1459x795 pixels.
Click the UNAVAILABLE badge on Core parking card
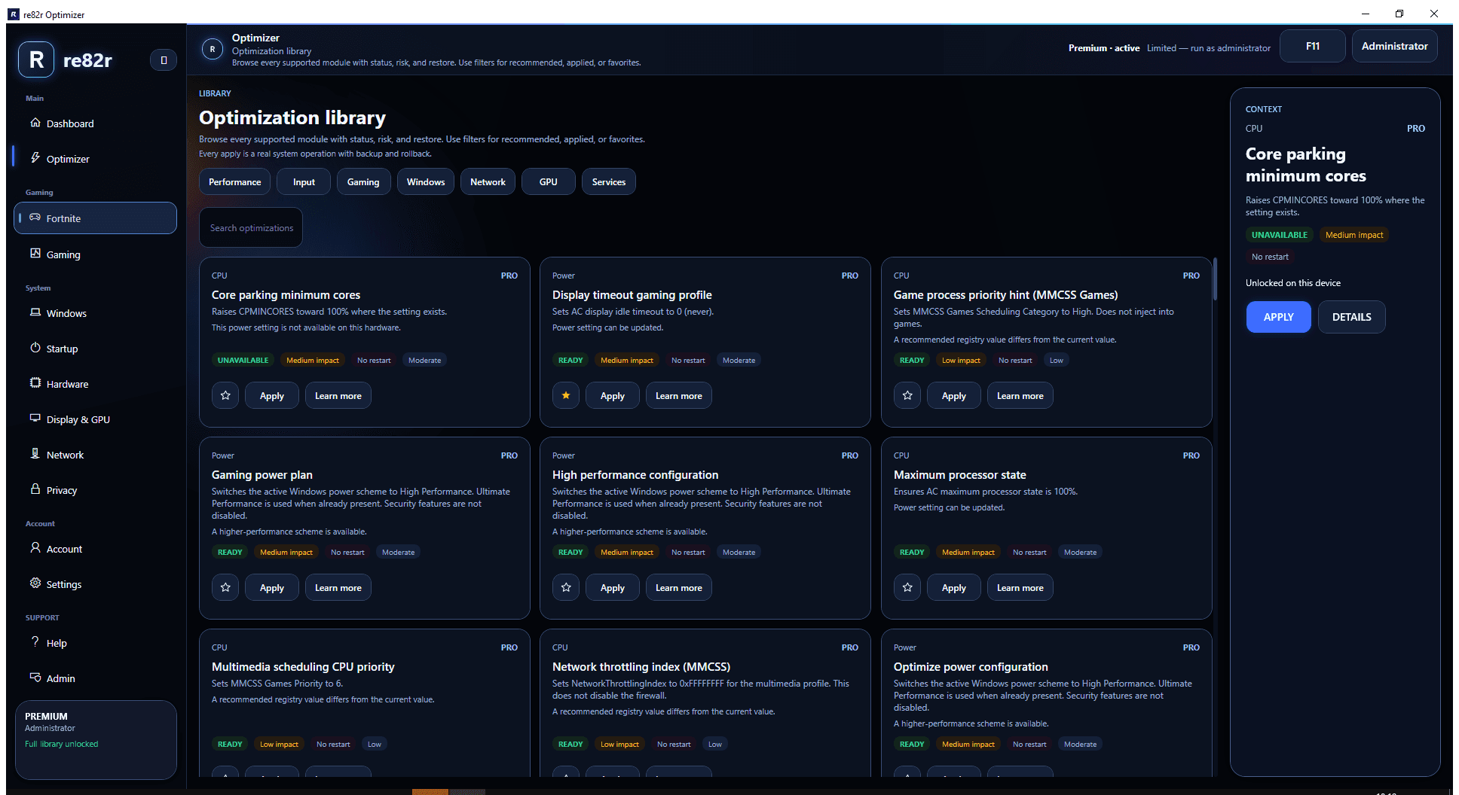point(243,361)
